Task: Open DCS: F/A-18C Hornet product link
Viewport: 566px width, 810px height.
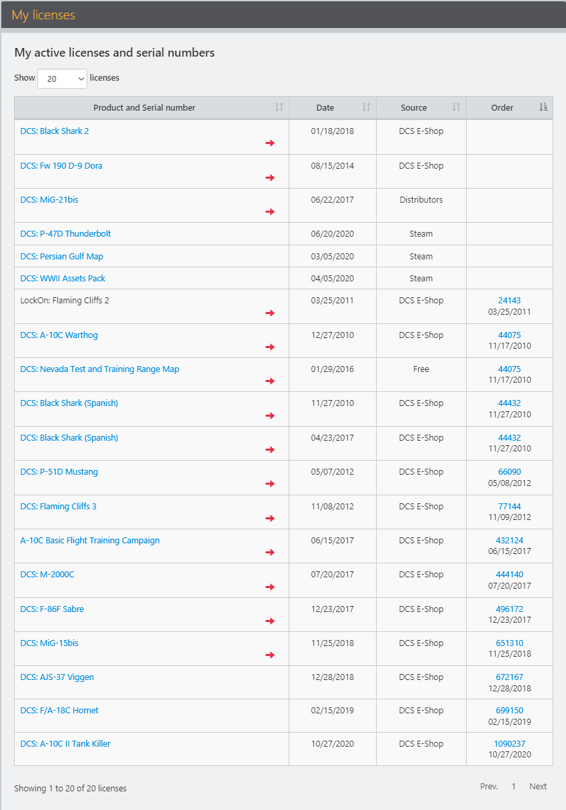Action: (x=59, y=711)
